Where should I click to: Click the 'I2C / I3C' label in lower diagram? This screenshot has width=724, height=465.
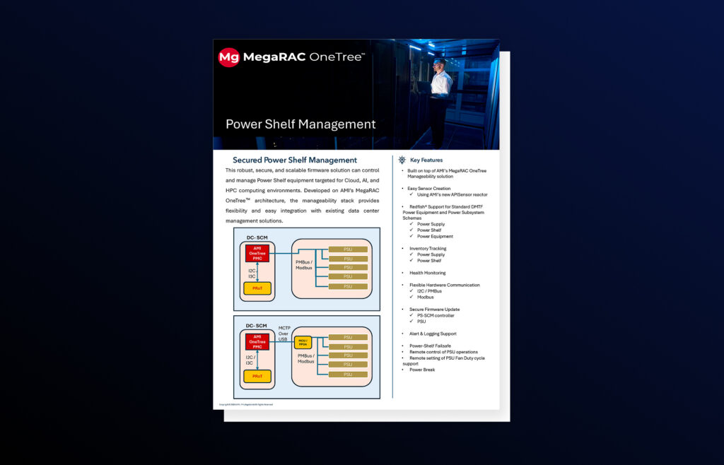(250, 360)
